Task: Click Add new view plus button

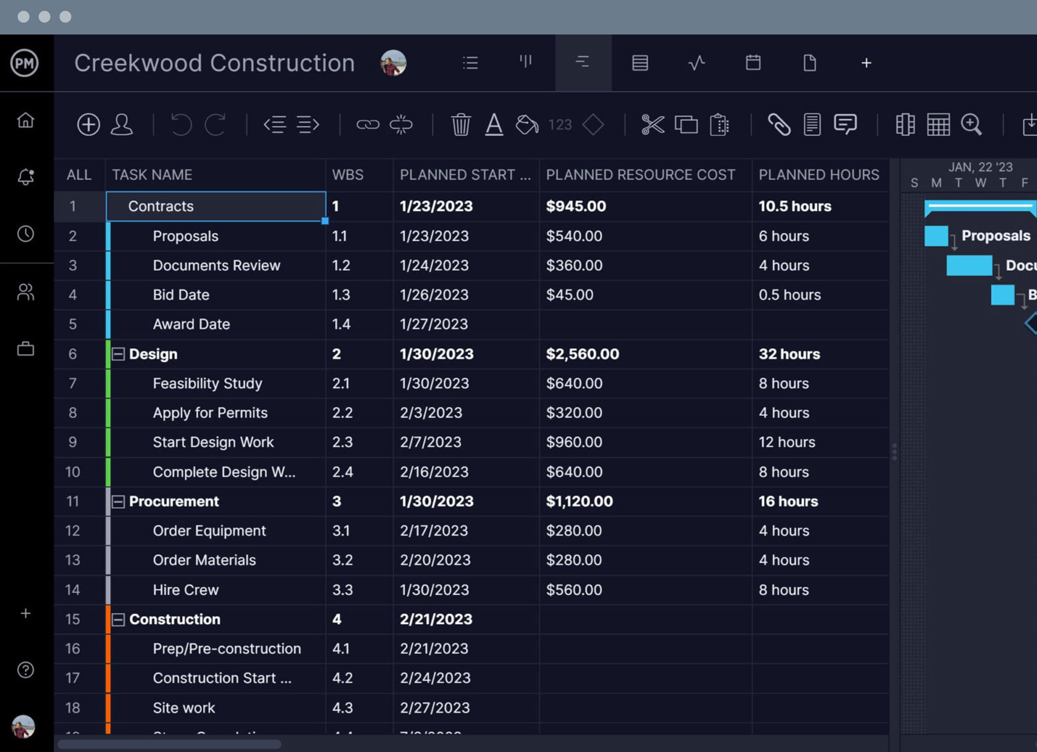Action: (866, 63)
